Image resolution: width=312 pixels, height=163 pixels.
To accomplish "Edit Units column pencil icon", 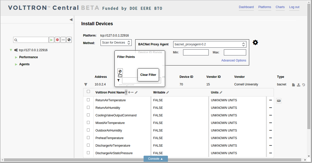I will coord(221,92).
